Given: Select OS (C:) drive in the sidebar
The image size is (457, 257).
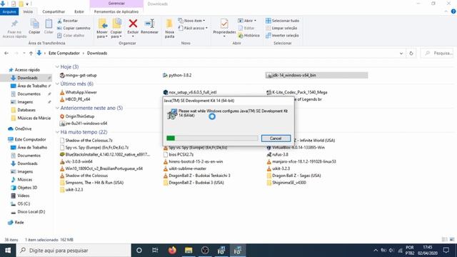Looking at the screenshot, I should [24, 203].
